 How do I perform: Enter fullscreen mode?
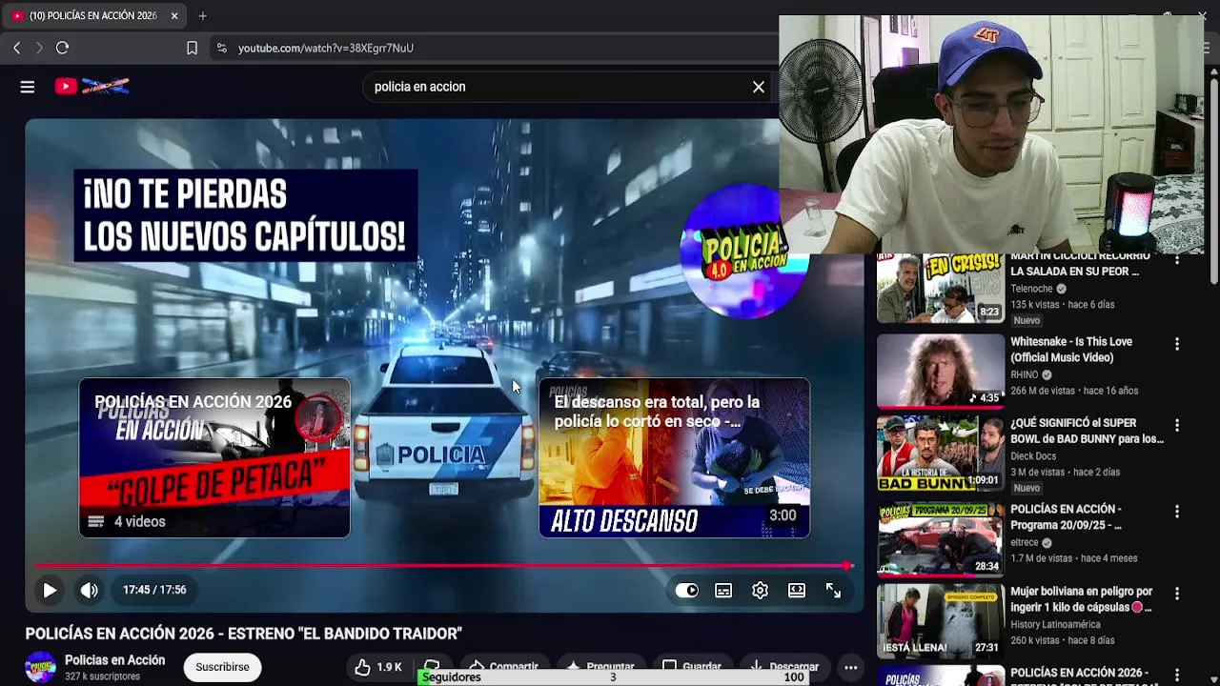pos(833,591)
